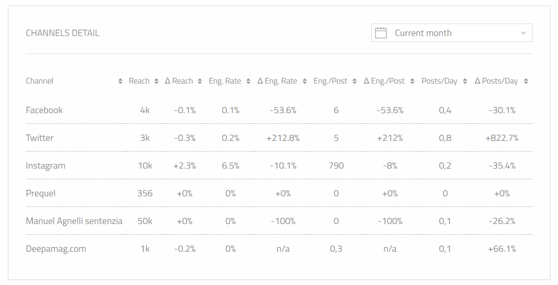Sort by Reach column sort icon
Viewport: 558px width, 285px height.
point(157,81)
